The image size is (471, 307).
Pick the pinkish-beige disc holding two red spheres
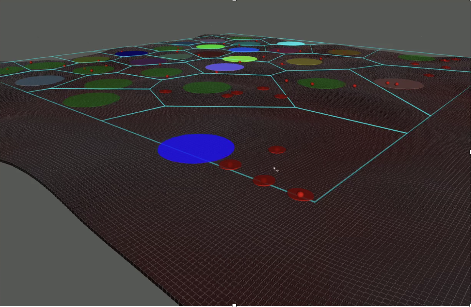398,84
